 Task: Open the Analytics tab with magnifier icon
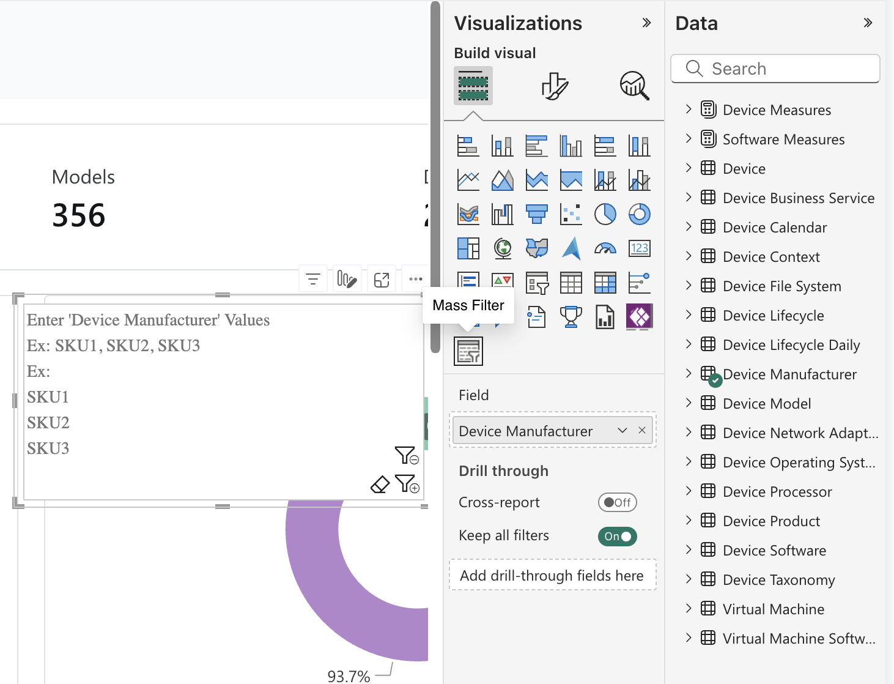click(634, 86)
